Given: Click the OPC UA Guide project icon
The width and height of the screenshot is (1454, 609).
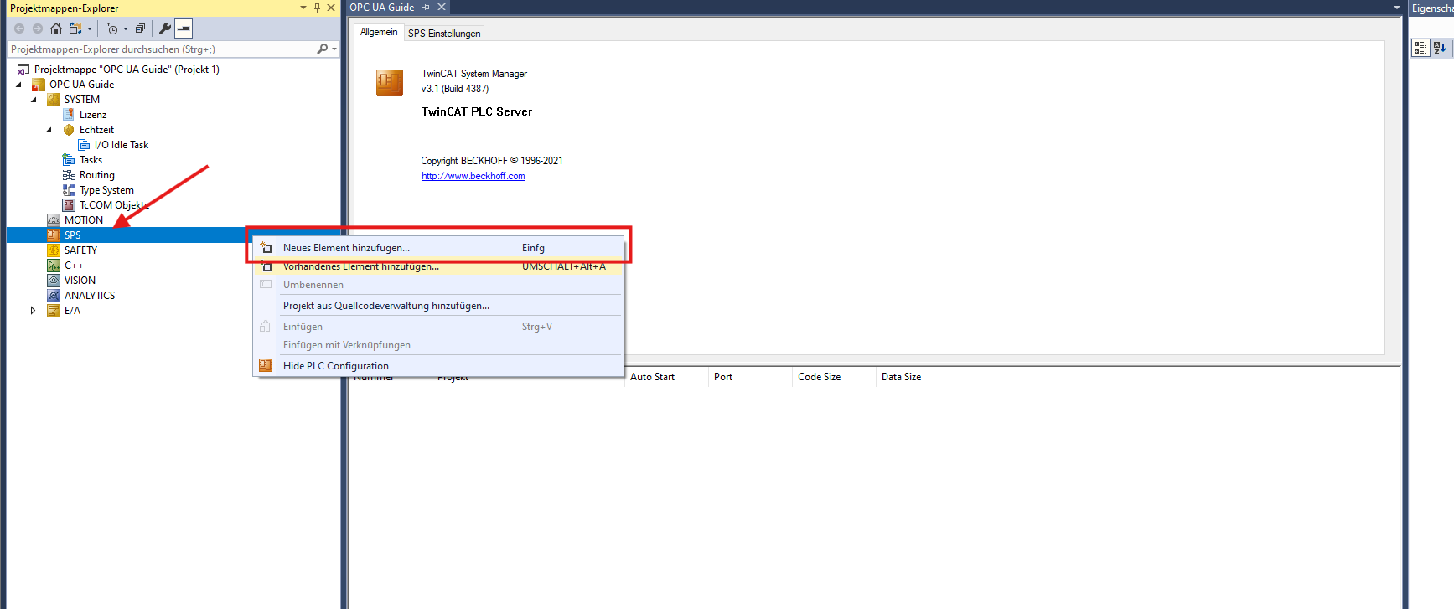Looking at the screenshot, I should pos(39,85).
